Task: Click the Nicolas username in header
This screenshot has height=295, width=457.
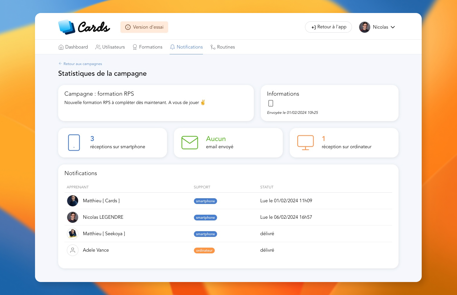Action: click(381, 27)
